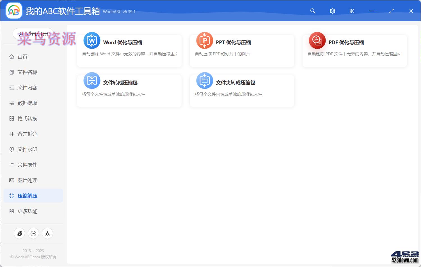Click the highlighted 压缩解压 nav entry
This screenshot has height=267, width=421.
coord(27,196)
